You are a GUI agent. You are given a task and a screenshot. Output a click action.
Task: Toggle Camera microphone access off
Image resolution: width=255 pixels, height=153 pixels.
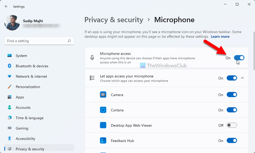pos(232,95)
